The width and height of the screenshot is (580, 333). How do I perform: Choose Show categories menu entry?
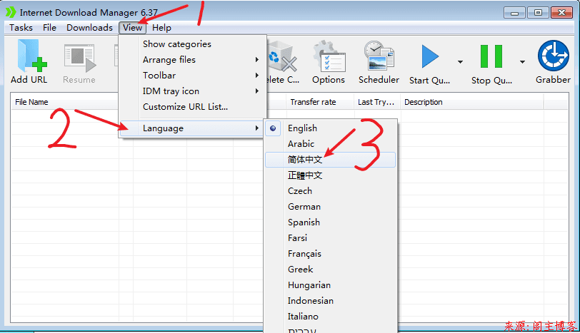pyautogui.click(x=192, y=44)
